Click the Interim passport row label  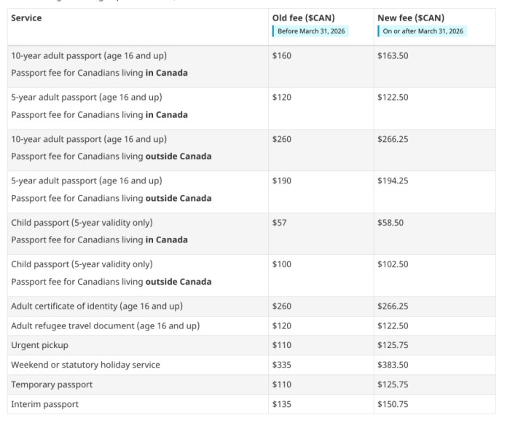coord(44,404)
